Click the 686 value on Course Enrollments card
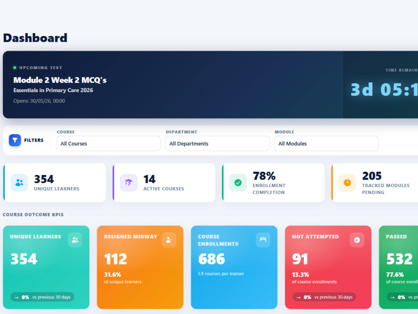 212,259
